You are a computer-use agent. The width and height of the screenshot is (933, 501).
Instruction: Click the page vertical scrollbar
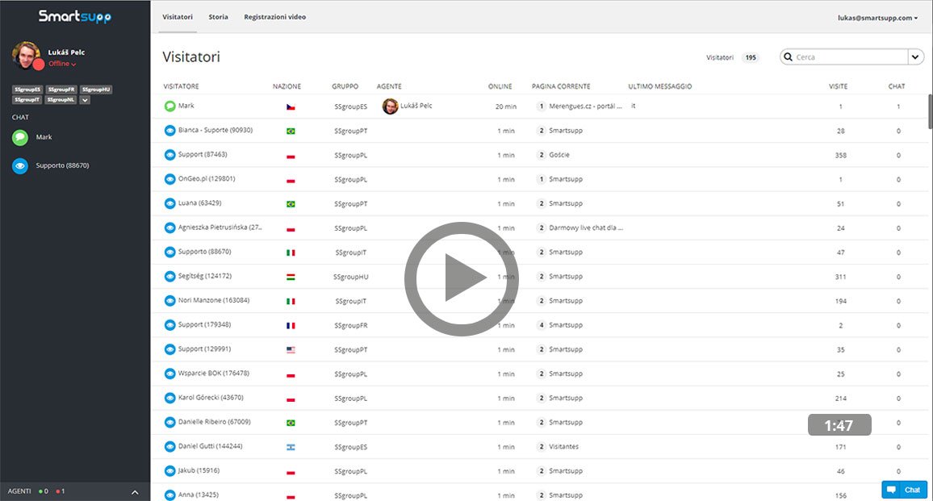click(x=930, y=111)
